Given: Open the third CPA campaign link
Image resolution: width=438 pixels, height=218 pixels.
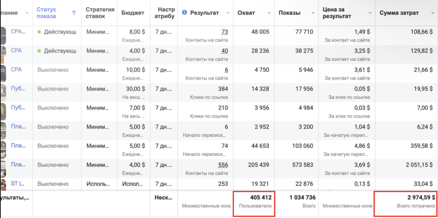Looking at the screenshot, I should tap(16, 69).
